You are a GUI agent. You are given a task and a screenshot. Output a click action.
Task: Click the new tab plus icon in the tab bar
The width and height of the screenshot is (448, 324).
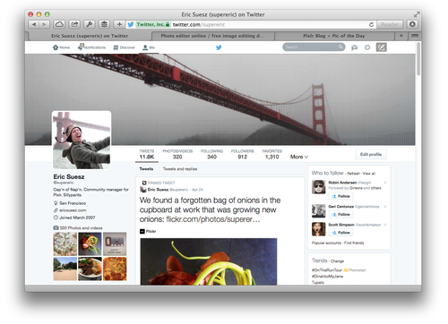[x=401, y=36]
